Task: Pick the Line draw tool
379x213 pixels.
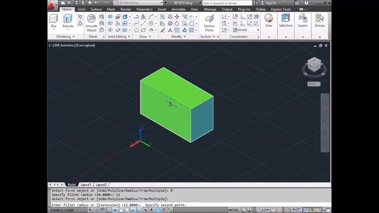Action: 143,24
